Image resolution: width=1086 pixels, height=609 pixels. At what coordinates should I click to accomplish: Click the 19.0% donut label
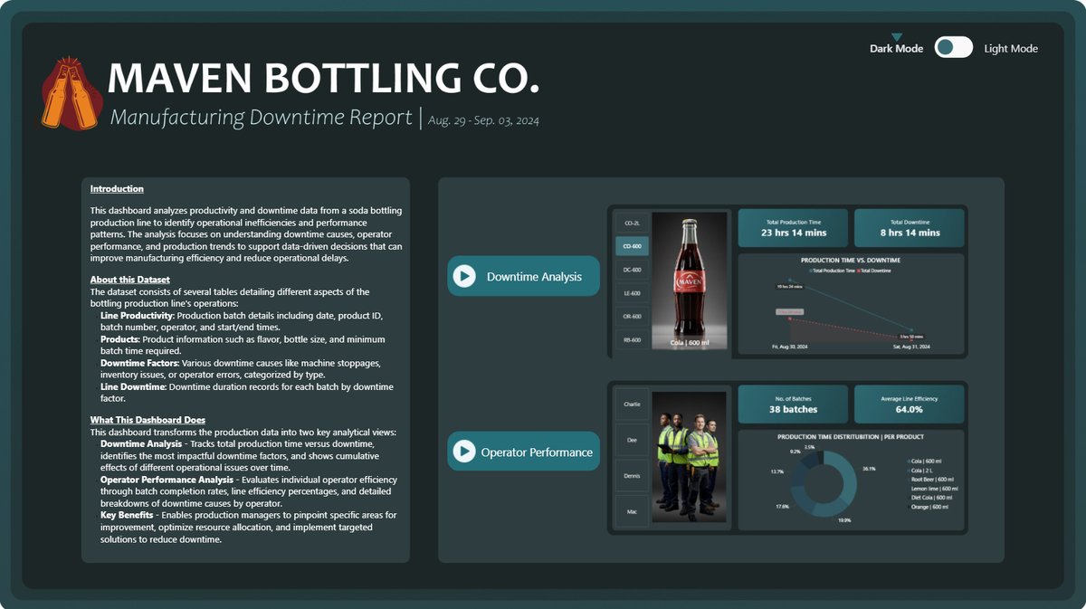(x=843, y=520)
